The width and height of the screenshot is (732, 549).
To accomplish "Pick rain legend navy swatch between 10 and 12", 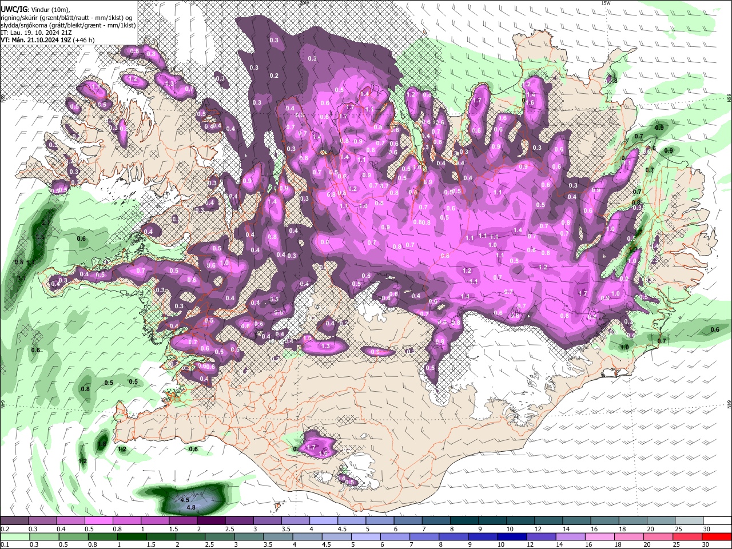I will click(x=512, y=537).
